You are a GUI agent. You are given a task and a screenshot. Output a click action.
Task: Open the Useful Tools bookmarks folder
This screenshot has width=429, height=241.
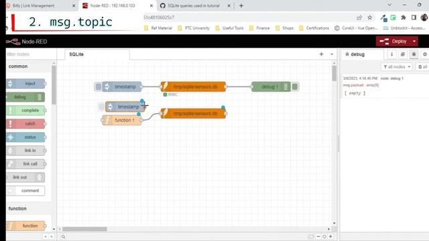click(x=229, y=28)
